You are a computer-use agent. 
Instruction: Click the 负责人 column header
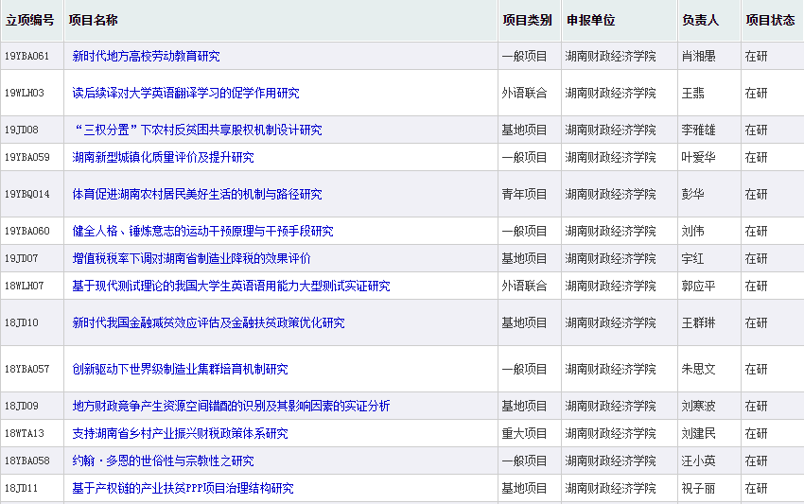[700, 20]
